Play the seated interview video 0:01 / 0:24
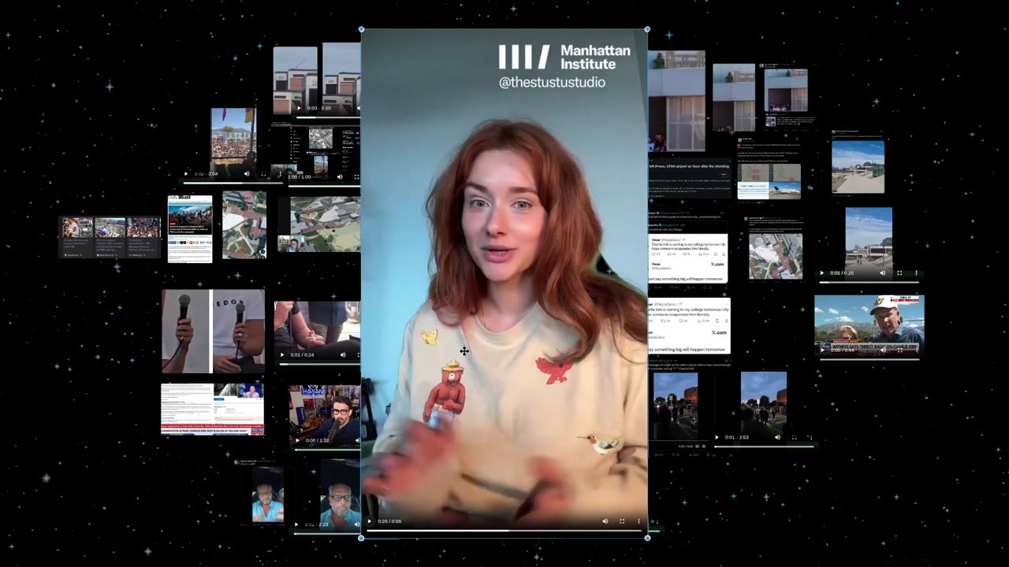This screenshot has width=1009, height=567. pos(282,355)
